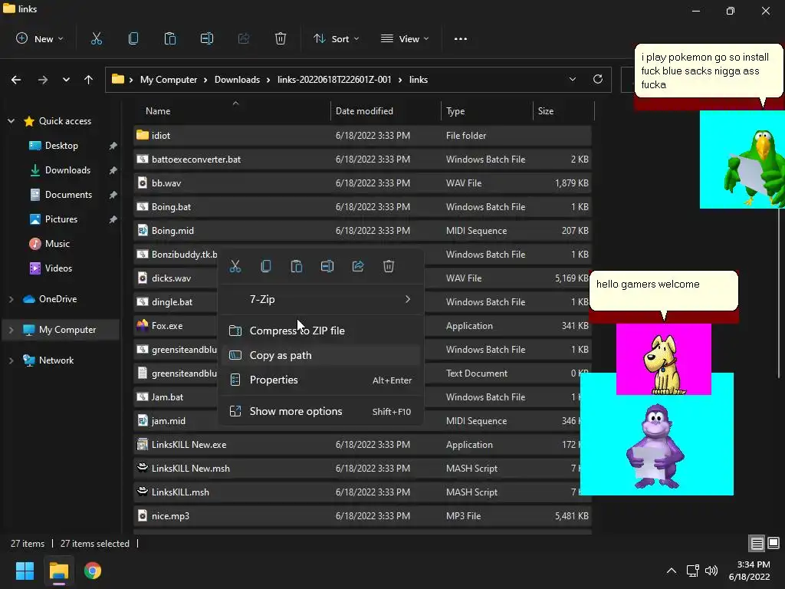Select Downloads in the sidebar
785x589 pixels.
tap(67, 170)
